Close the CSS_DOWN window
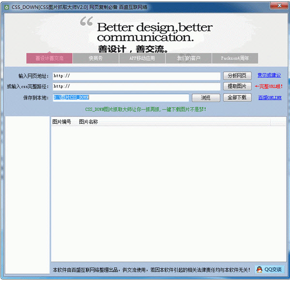 pyautogui.click(x=279, y=5)
